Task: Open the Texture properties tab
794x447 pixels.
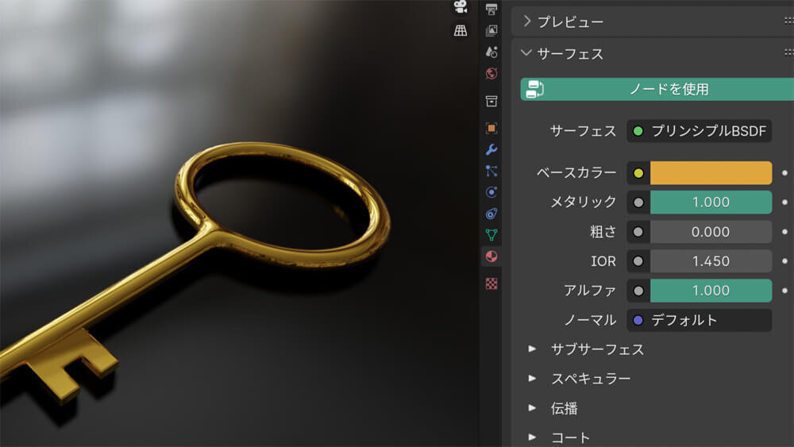Action: click(x=491, y=283)
